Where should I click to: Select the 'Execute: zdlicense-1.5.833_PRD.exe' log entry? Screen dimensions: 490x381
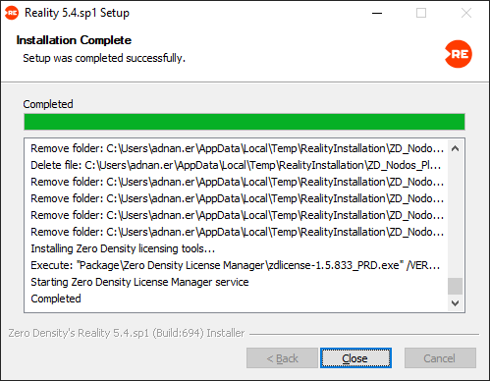point(236,265)
